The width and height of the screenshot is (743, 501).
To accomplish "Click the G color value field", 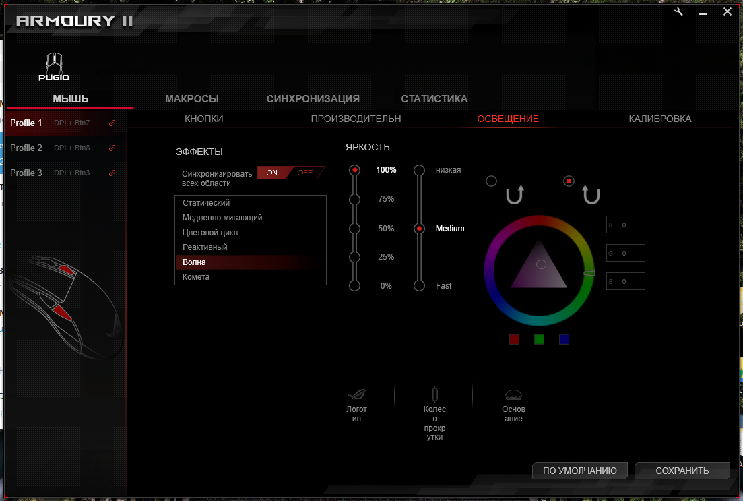I will coord(626,254).
